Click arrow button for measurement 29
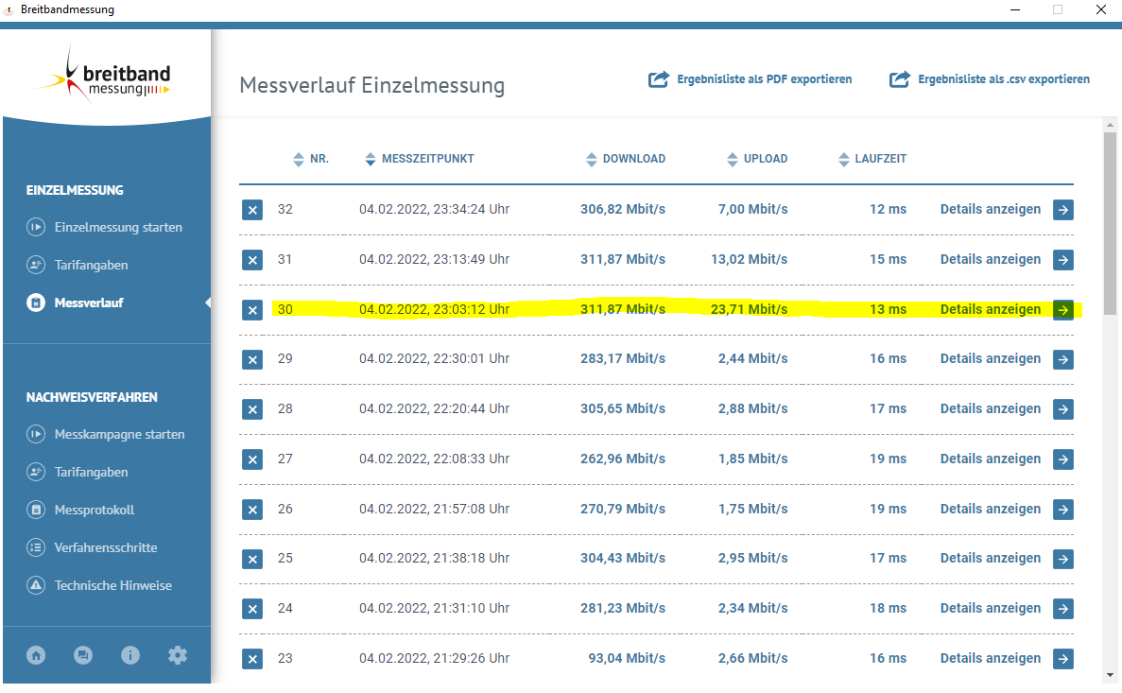Viewport: 1122px width, 693px height. click(x=1063, y=359)
